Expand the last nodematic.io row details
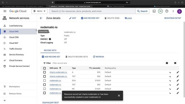This screenshot has height=104, width=185. [x=170, y=93]
